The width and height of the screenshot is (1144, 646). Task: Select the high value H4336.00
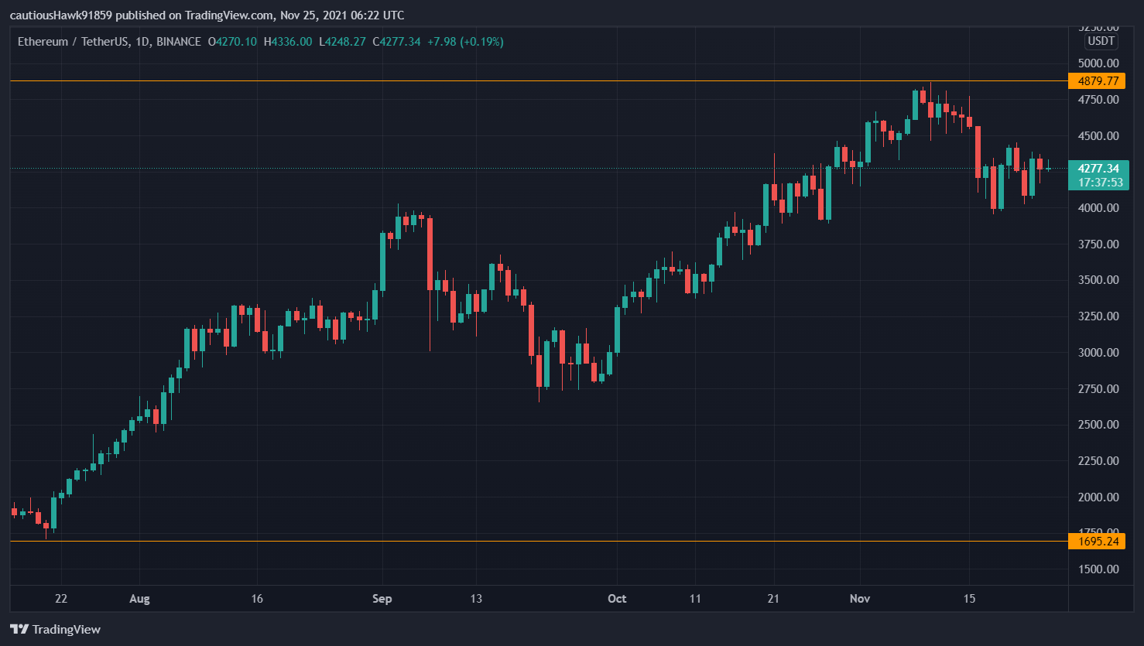pos(286,42)
